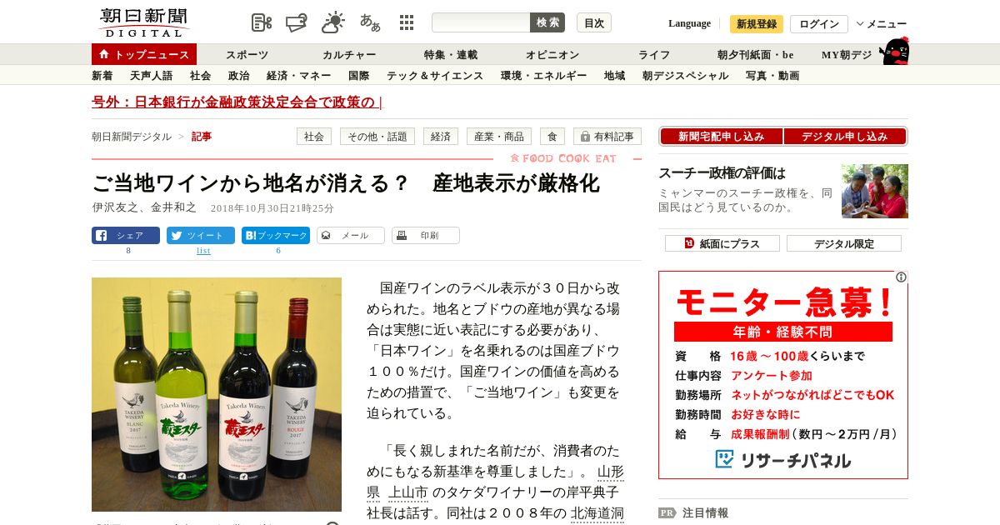Click the lock icon in 有料記事 tag
This screenshot has height=525, width=1000.
(583, 137)
